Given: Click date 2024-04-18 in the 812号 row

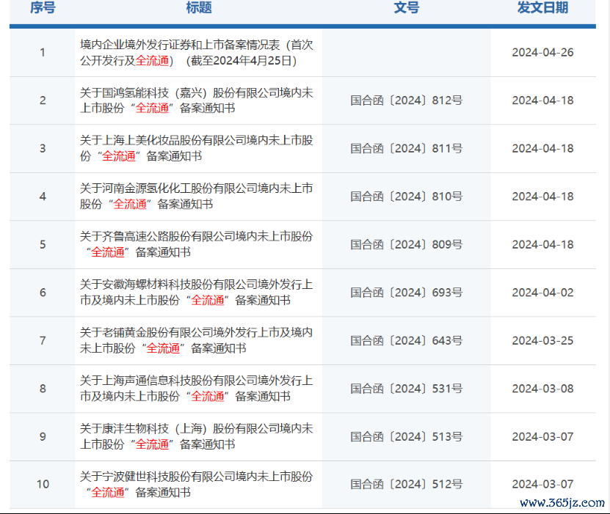Looking at the screenshot, I should (542, 100).
